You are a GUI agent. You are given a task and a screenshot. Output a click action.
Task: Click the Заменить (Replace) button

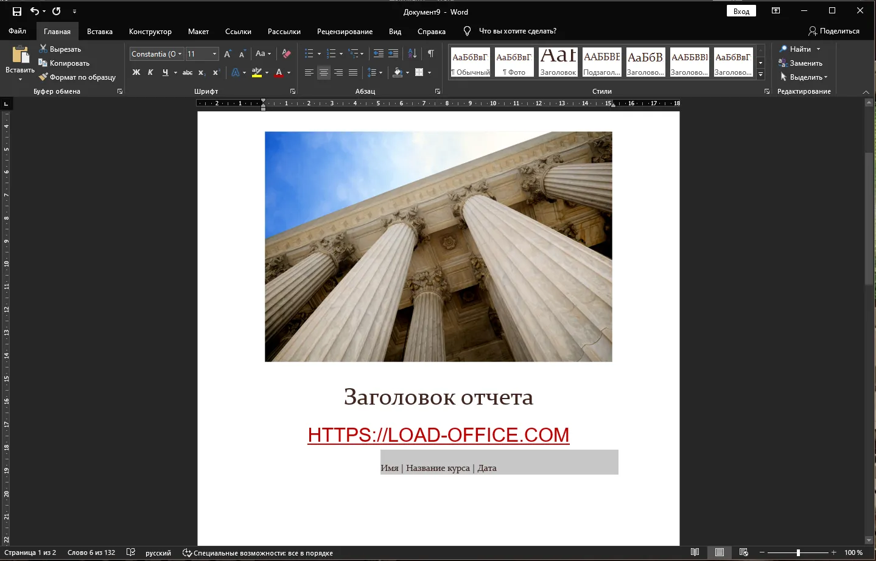[x=801, y=63]
